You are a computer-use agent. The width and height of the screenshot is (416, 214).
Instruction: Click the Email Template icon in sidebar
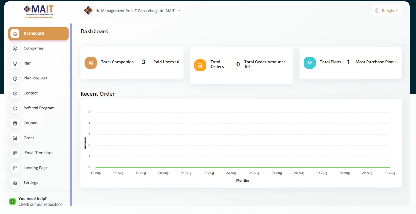click(15, 153)
